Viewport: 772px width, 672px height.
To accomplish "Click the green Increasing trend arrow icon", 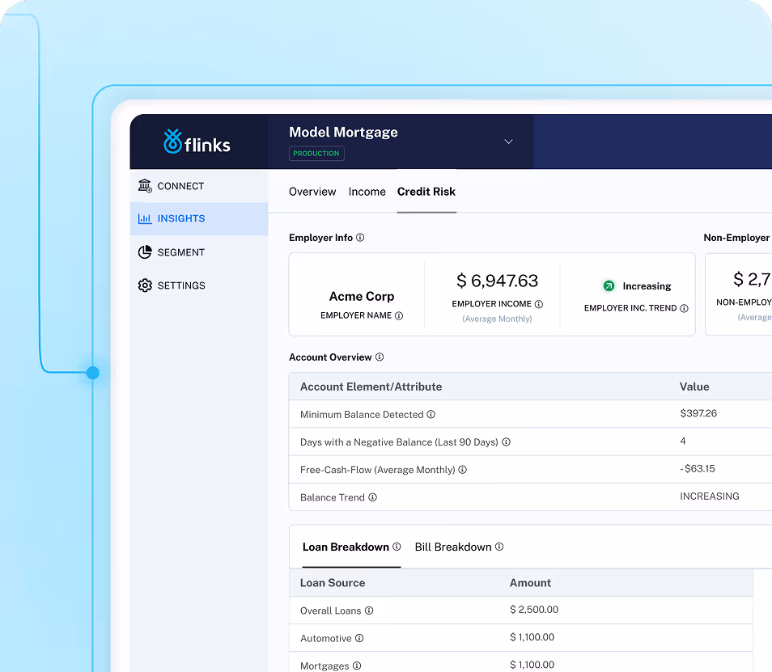I will (x=609, y=285).
